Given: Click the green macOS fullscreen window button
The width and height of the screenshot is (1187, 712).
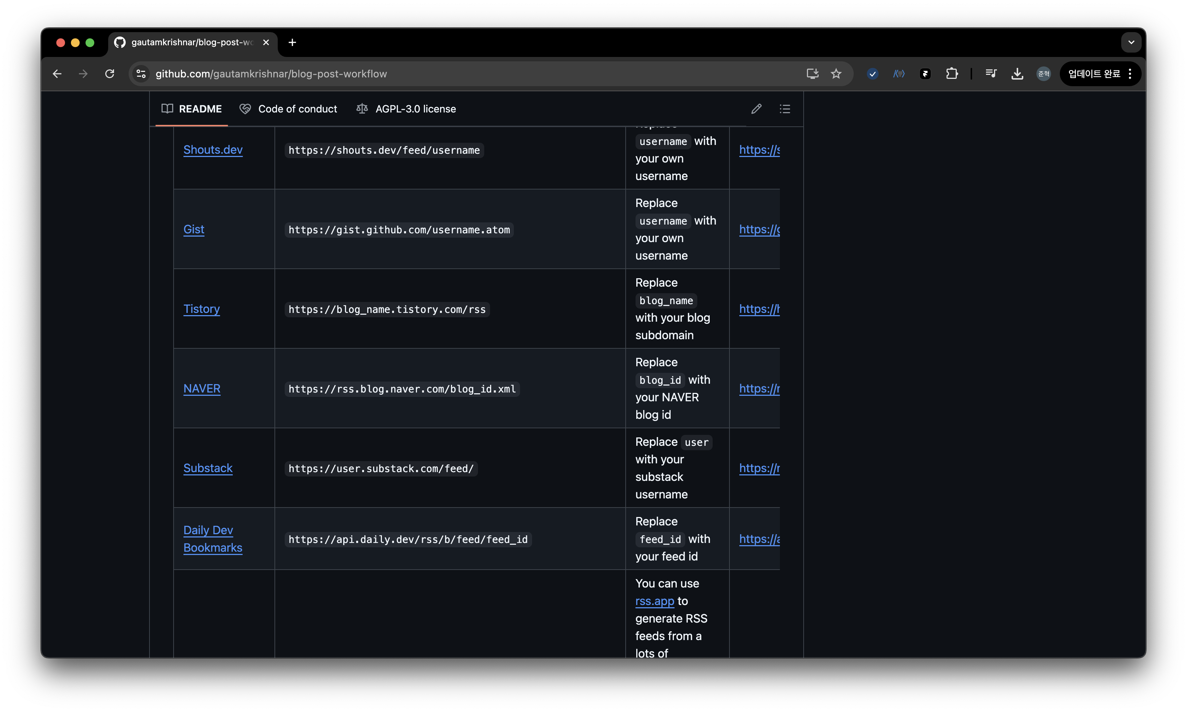Looking at the screenshot, I should (90, 43).
